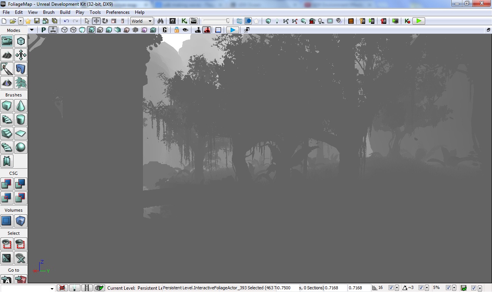Apply CSG Intersect operation
The image size is (492, 292).
pos(7,198)
